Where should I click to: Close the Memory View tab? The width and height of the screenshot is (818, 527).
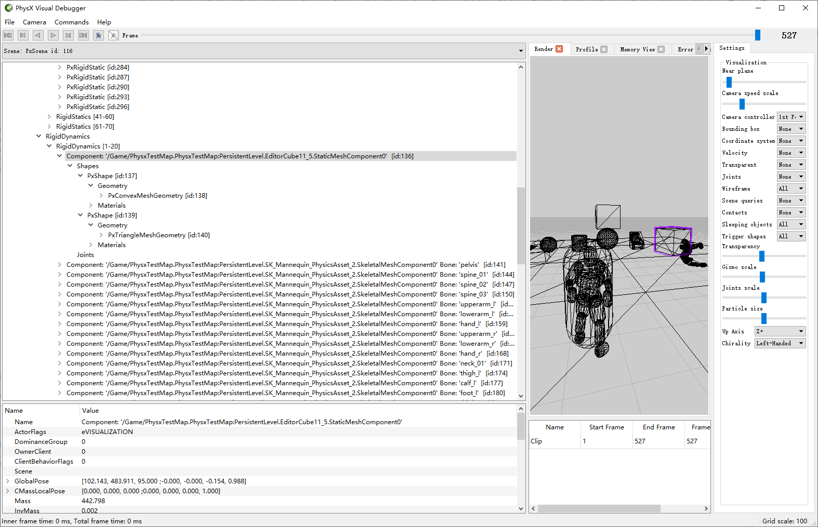click(661, 49)
